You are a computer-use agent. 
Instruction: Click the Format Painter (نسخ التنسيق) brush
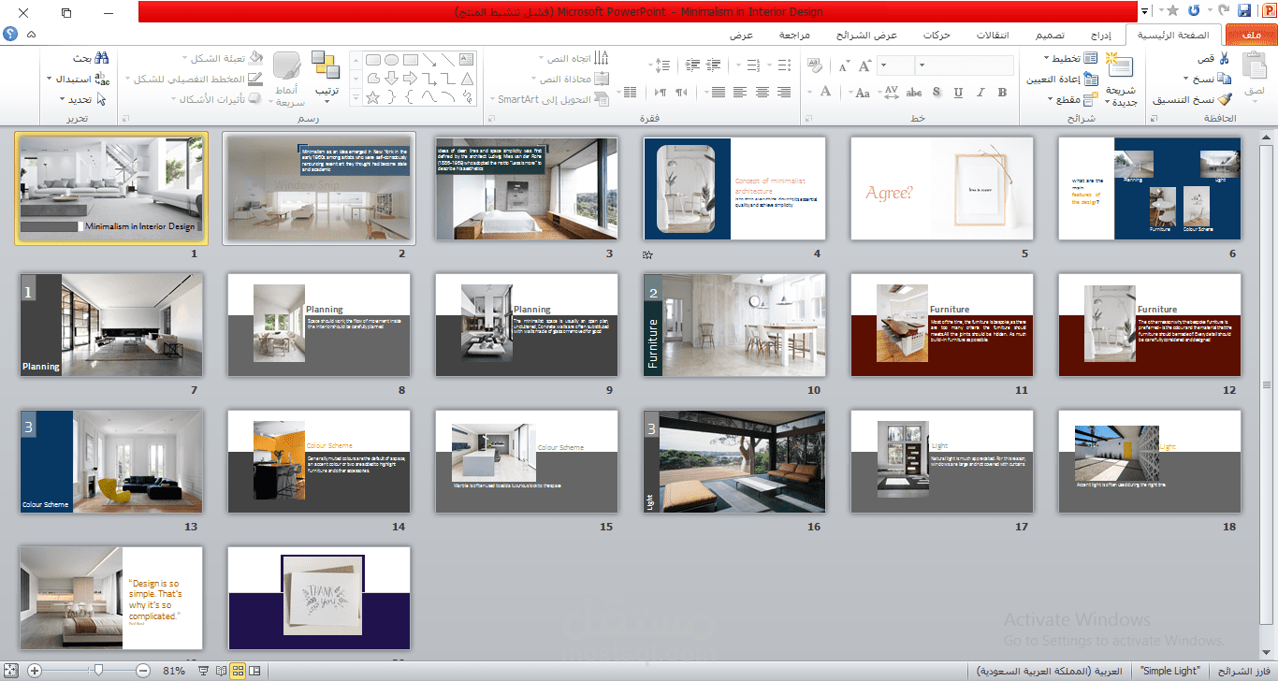1224,99
